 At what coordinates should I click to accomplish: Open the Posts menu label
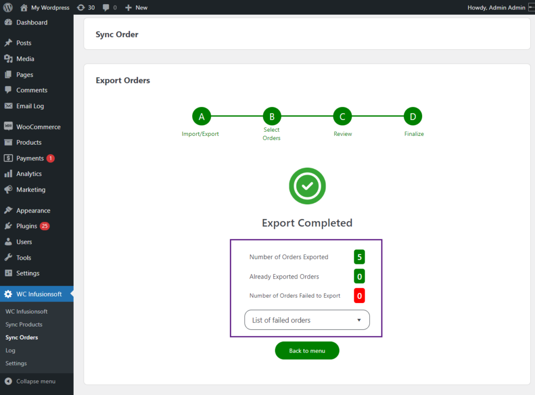pyautogui.click(x=24, y=43)
